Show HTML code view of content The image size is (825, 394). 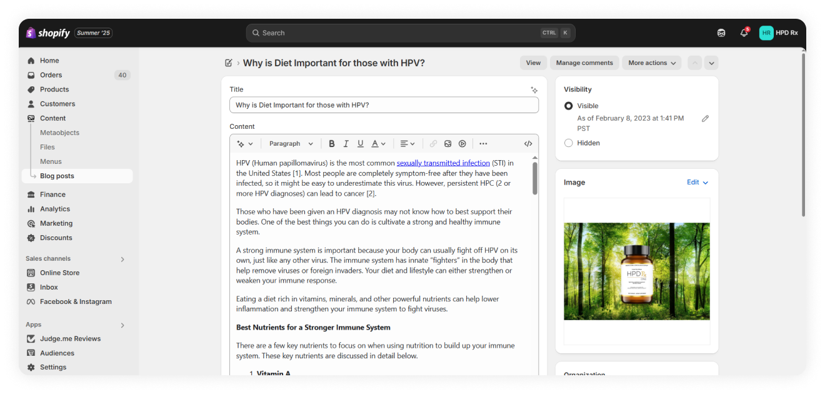[528, 144]
